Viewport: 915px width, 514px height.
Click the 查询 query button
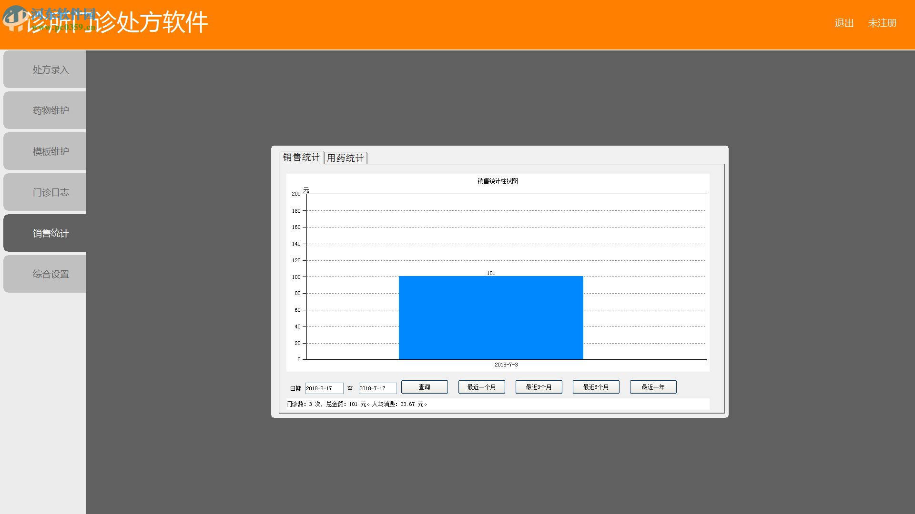(x=424, y=387)
